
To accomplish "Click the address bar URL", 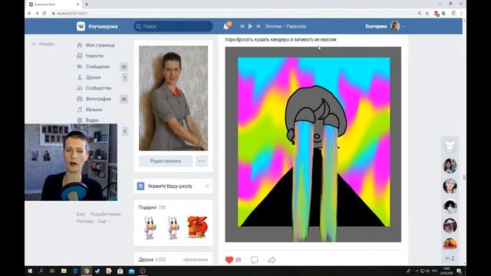I will click(71, 14).
